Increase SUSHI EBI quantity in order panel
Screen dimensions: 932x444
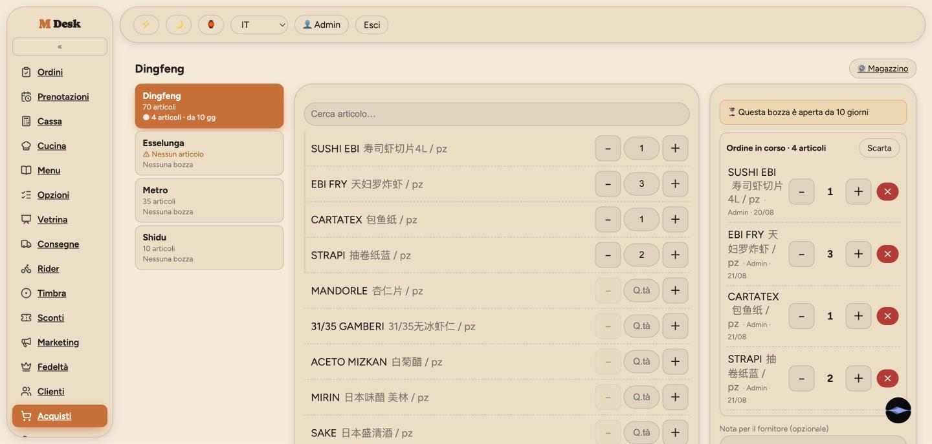(x=858, y=192)
